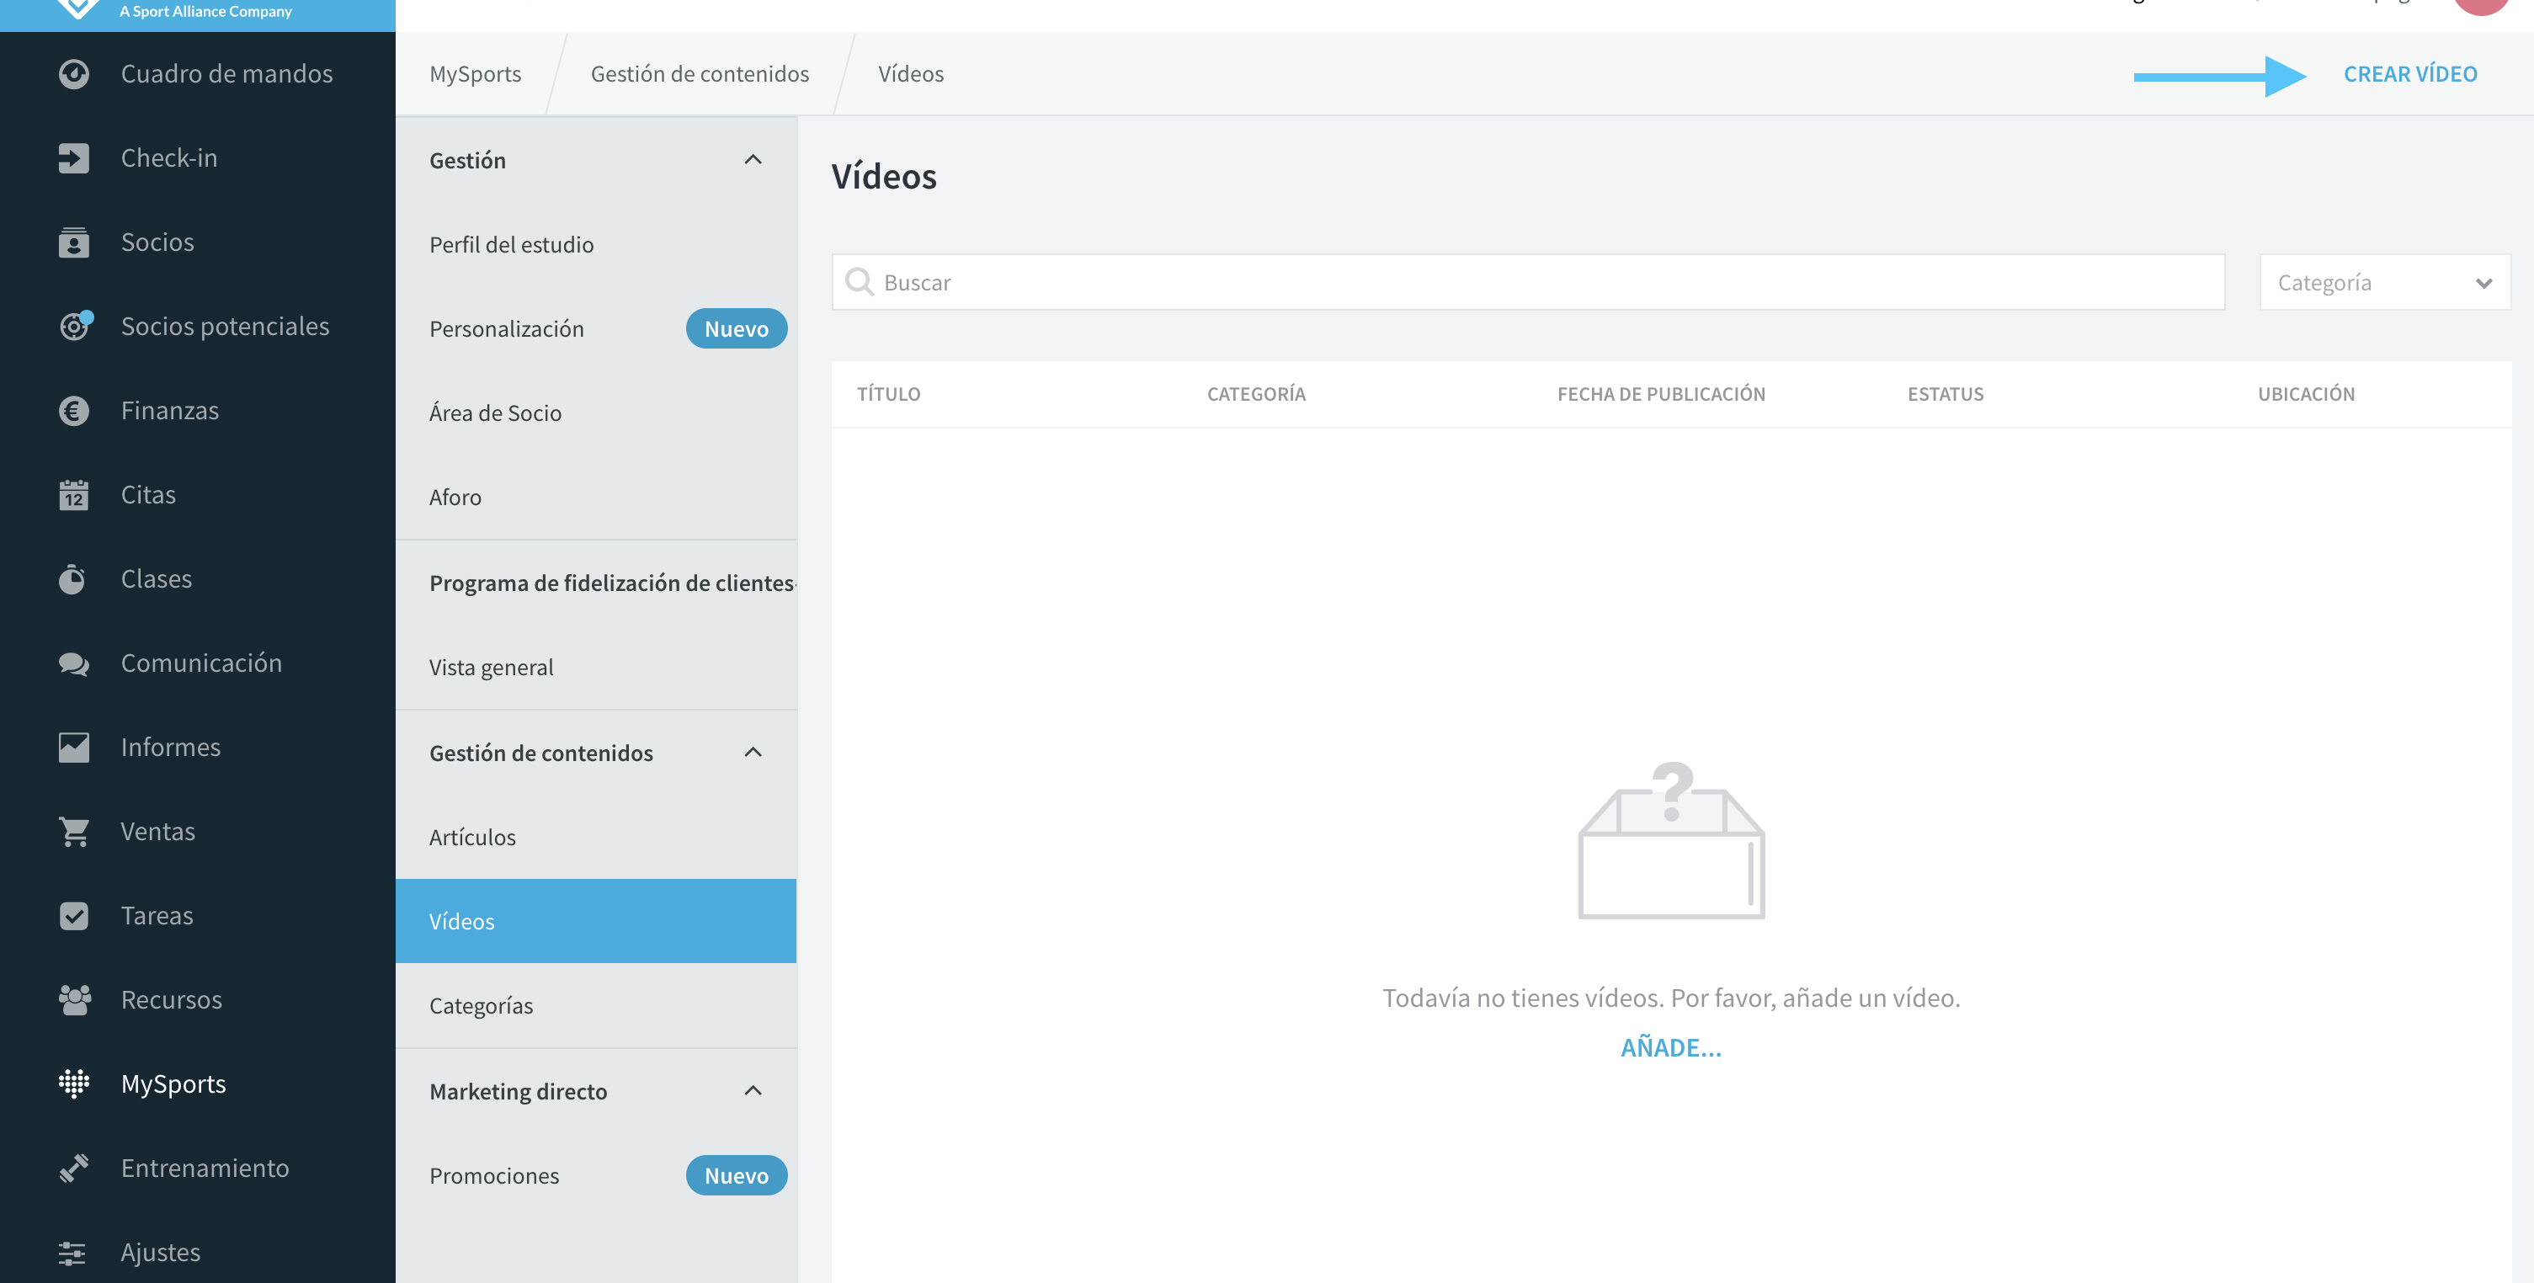2534x1283 pixels.
Task: Click the UBICACIÓN column header
Action: pos(2306,393)
